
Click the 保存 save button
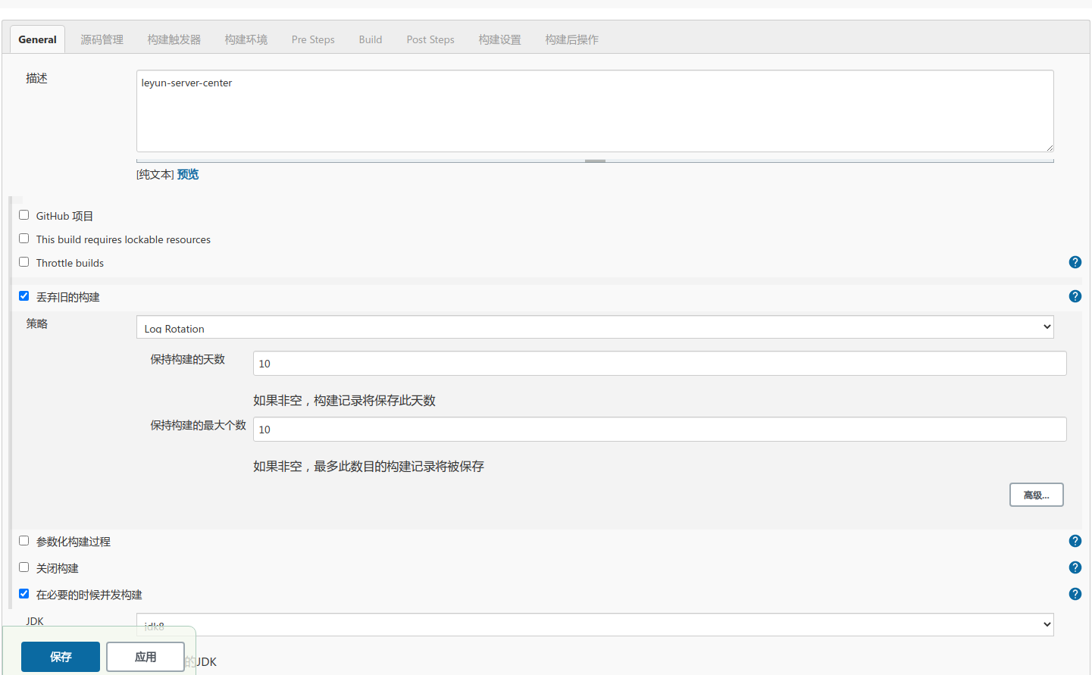coord(61,657)
